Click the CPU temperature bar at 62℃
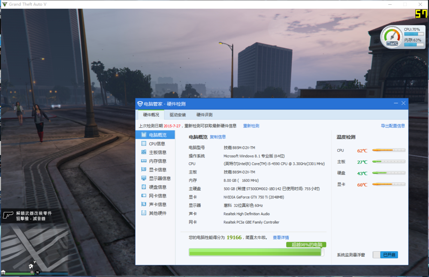 coord(389,150)
